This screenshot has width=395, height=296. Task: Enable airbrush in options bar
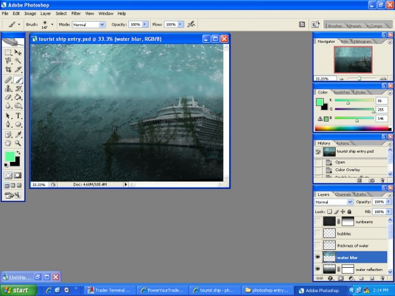tap(191, 24)
